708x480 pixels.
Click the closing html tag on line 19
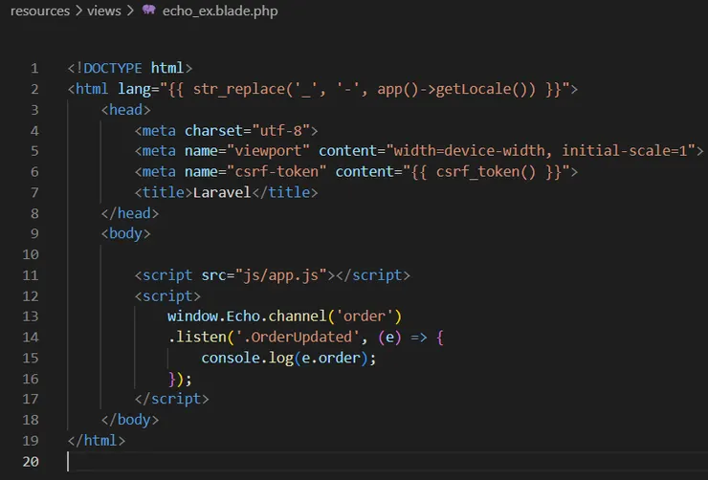pyautogui.click(x=97, y=440)
